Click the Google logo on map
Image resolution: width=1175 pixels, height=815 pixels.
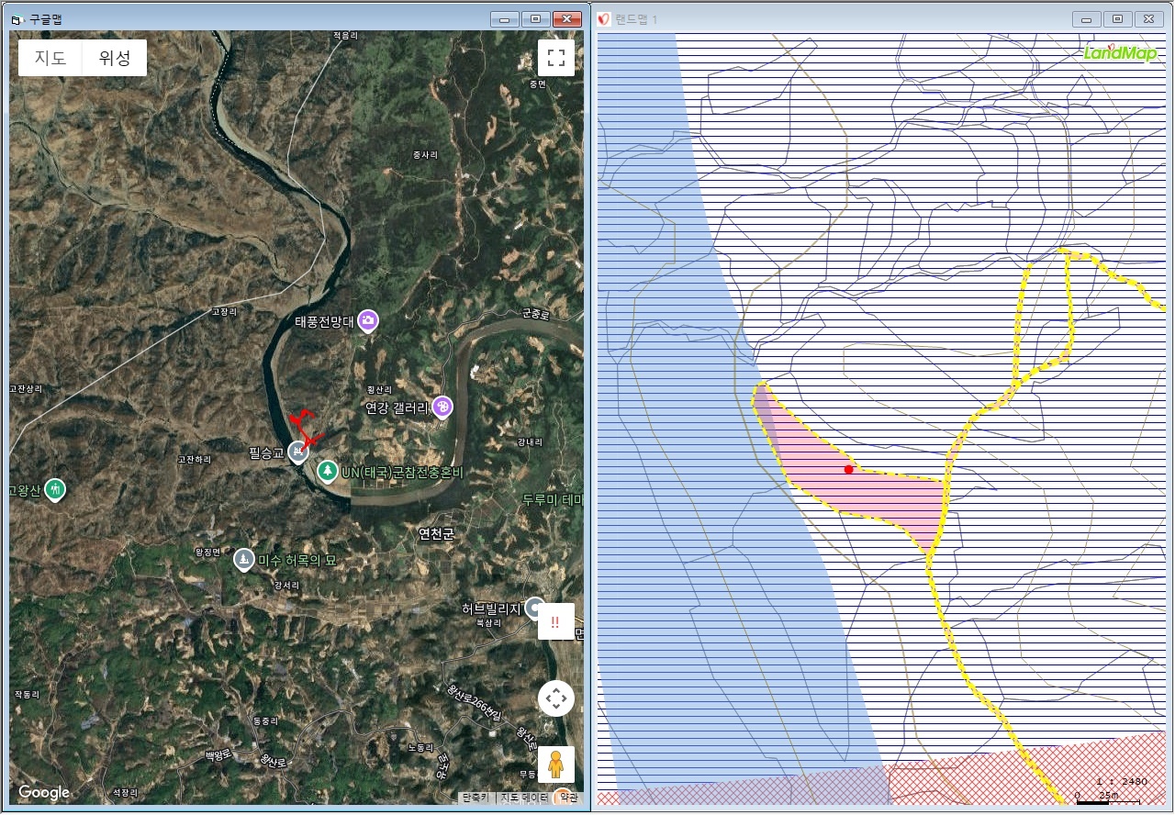coord(44,792)
